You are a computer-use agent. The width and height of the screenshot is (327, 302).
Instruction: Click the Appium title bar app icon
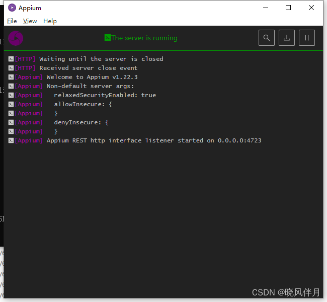tap(12, 8)
